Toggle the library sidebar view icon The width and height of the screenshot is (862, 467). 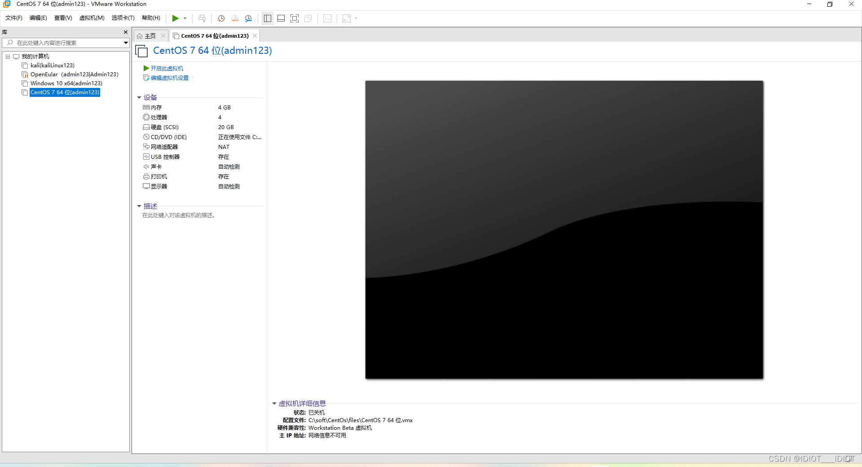(x=268, y=18)
